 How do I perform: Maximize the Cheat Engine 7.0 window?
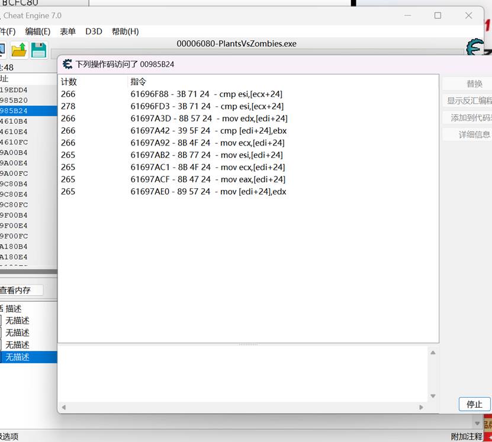438,15
